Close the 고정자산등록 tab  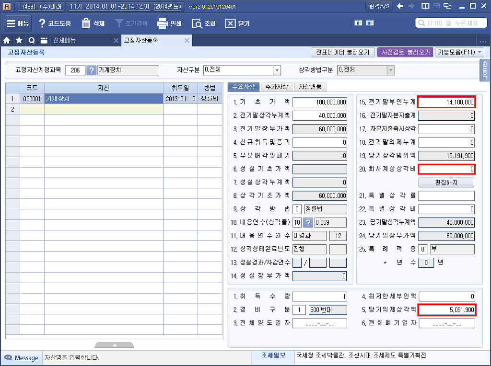(x=187, y=40)
